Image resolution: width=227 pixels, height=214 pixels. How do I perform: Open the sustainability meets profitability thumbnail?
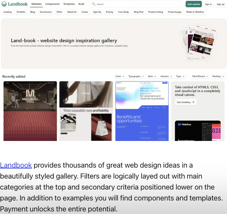(86, 111)
